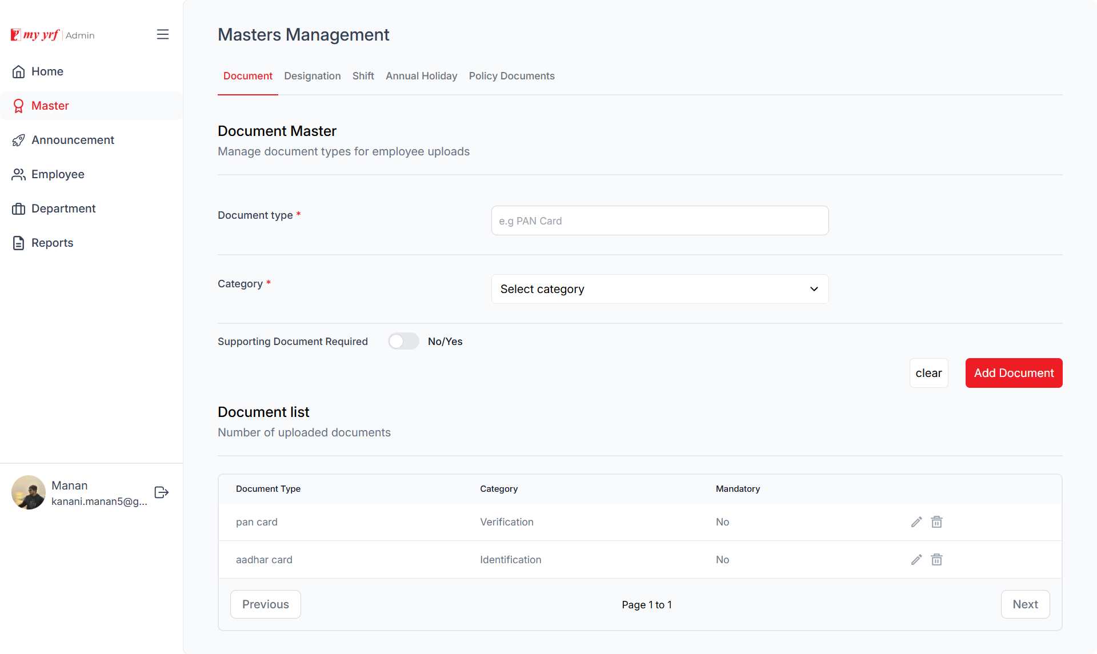
Task: Click the hamburger menu icon in sidebar
Action: coord(163,34)
